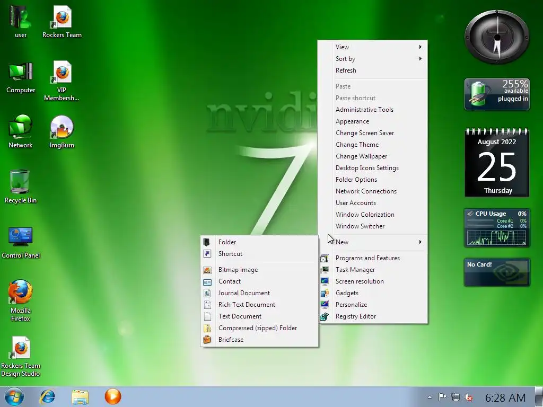Create a new Folder

pos(259,242)
